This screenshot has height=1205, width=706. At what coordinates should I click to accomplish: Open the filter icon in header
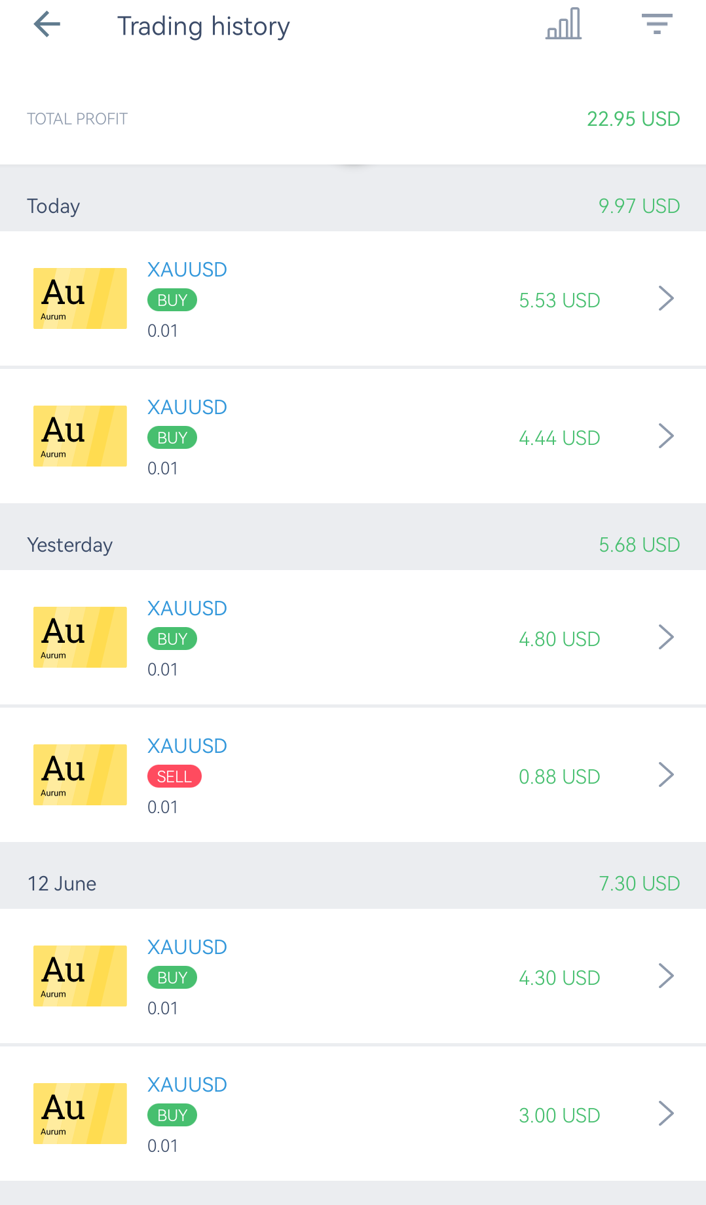(657, 24)
